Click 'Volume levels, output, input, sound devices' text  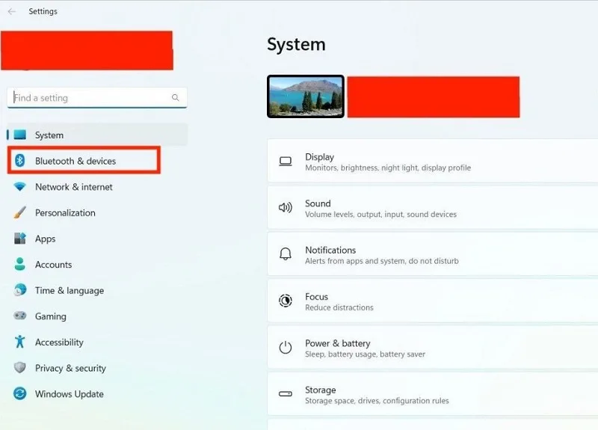click(380, 215)
